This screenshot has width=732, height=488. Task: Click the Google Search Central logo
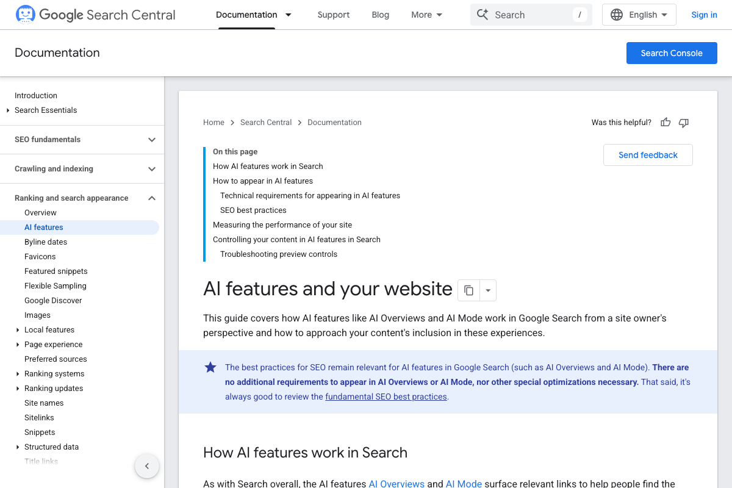(x=95, y=15)
